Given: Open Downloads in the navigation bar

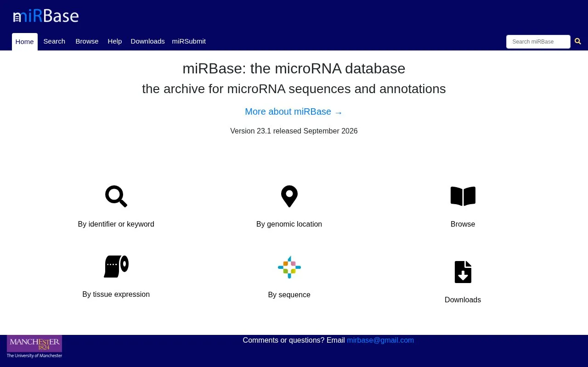Looking at the screenshot, I should [147, 41].
